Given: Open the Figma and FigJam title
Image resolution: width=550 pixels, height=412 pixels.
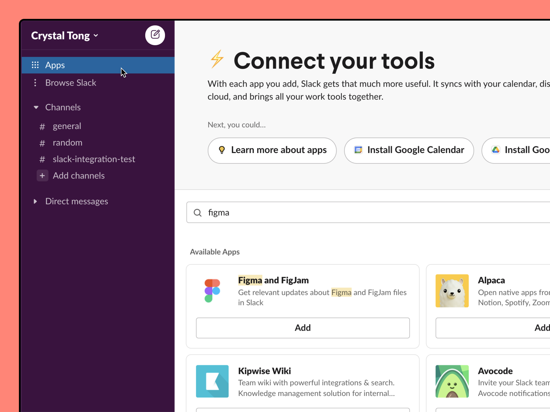Looking at the screenshot, I should (273, 280).
